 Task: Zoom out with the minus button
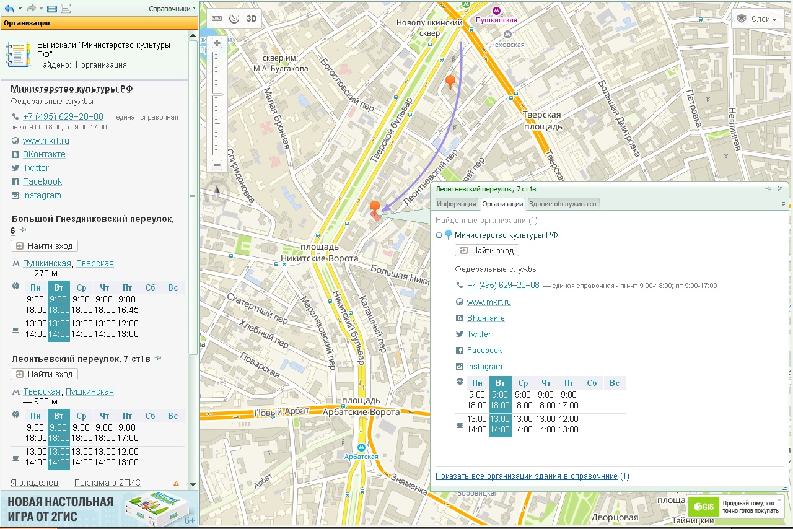pos(217,165)
